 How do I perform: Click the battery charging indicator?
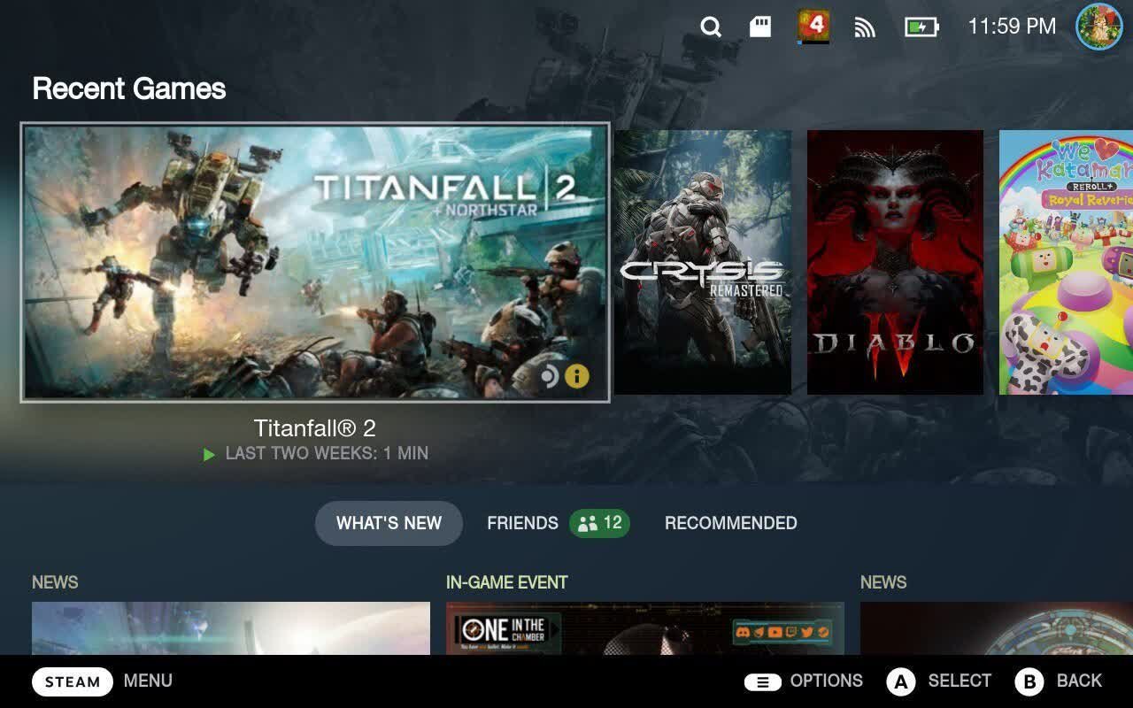921,27
